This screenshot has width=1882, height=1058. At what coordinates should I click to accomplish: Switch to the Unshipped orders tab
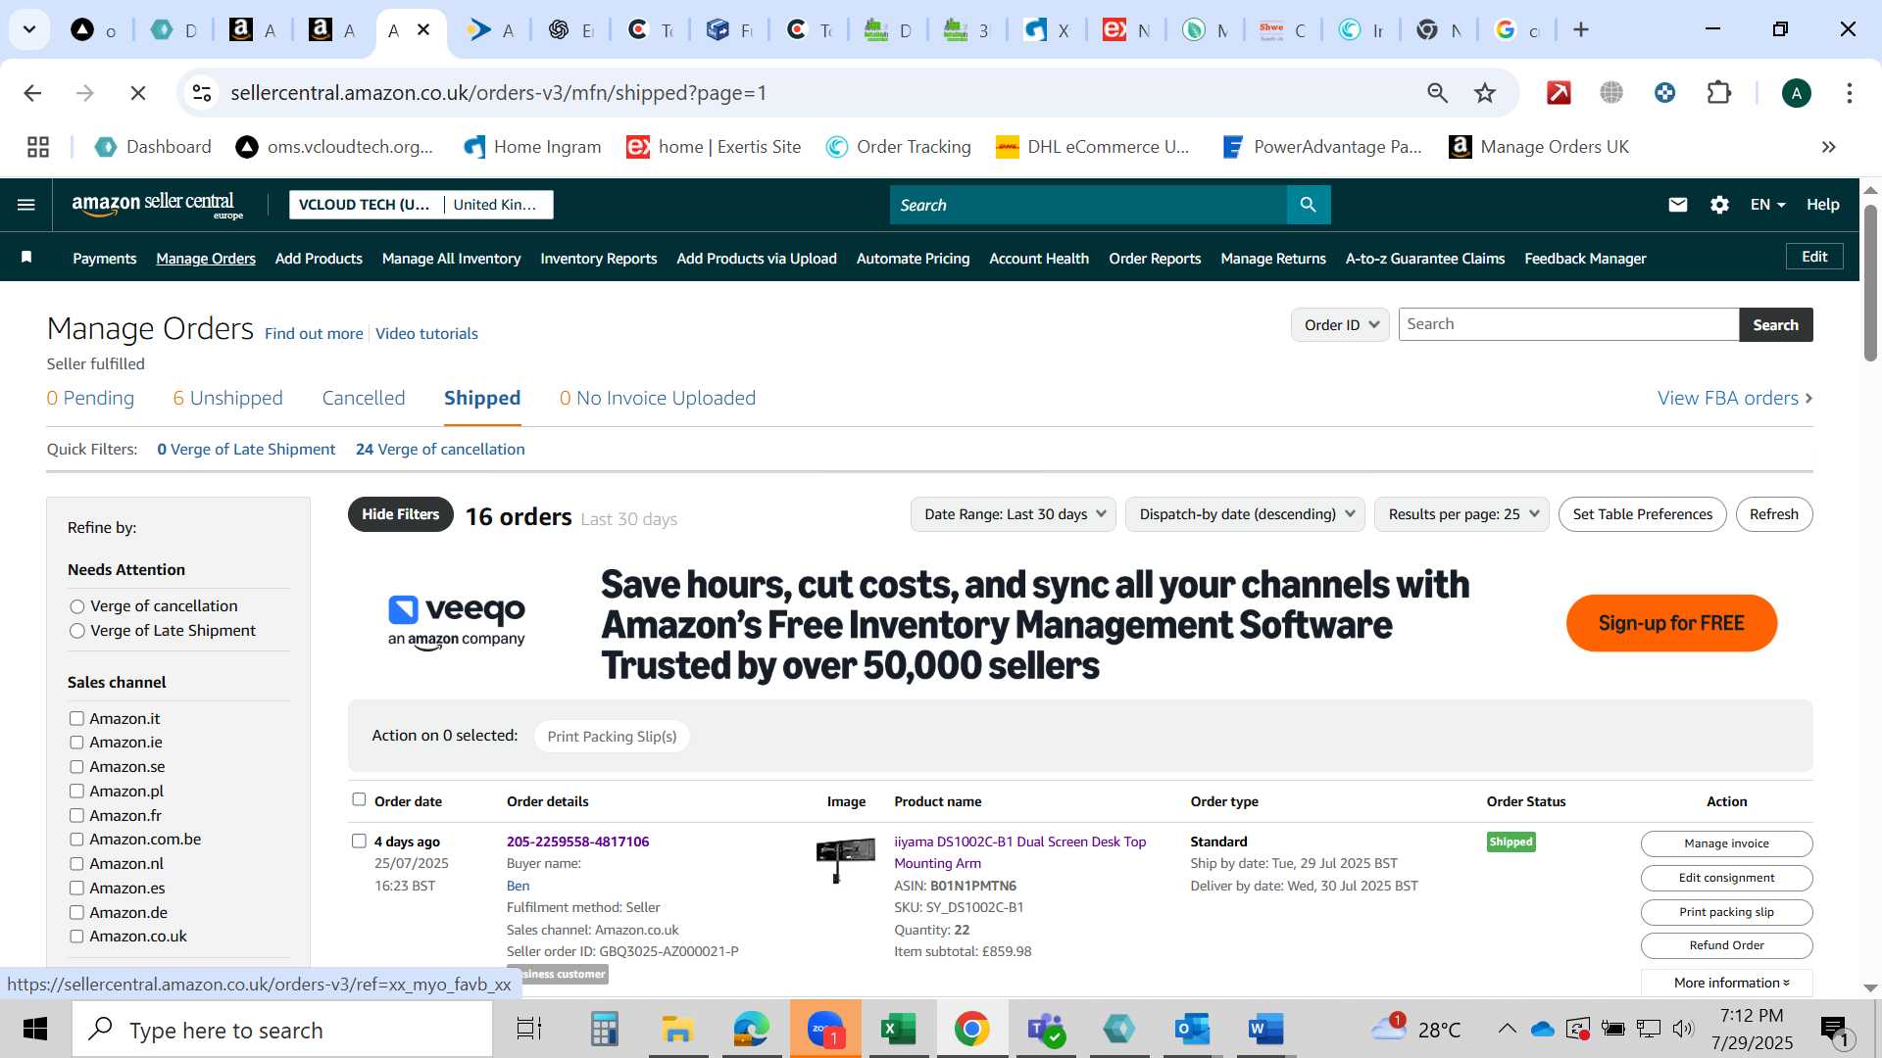[227, 399]
